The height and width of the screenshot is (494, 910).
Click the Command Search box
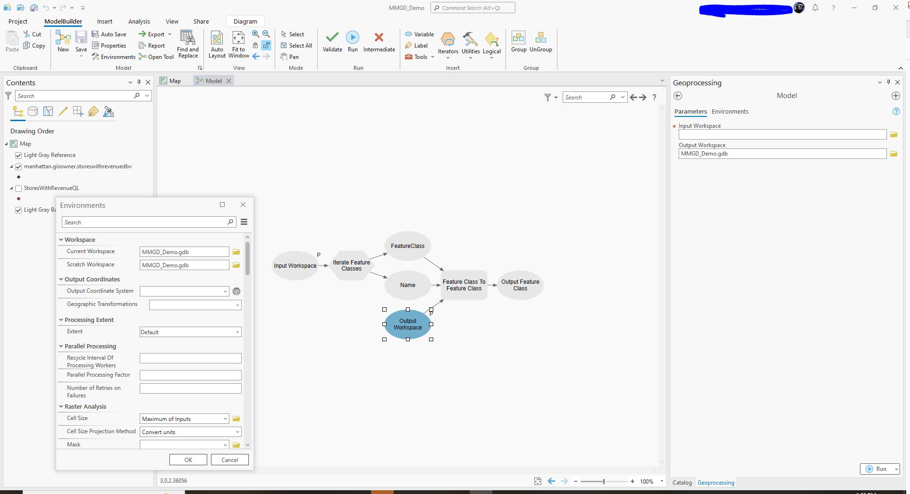click(x=472, y=8)
